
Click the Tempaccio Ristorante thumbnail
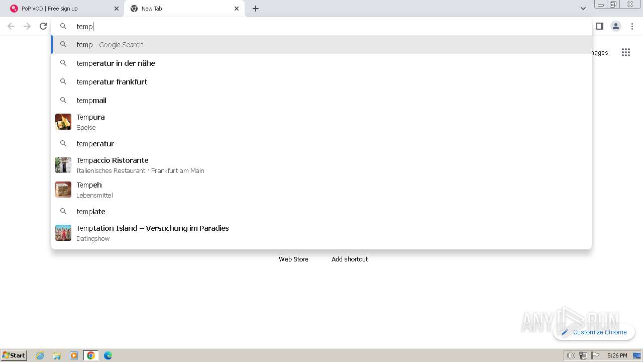coord(63,165)
